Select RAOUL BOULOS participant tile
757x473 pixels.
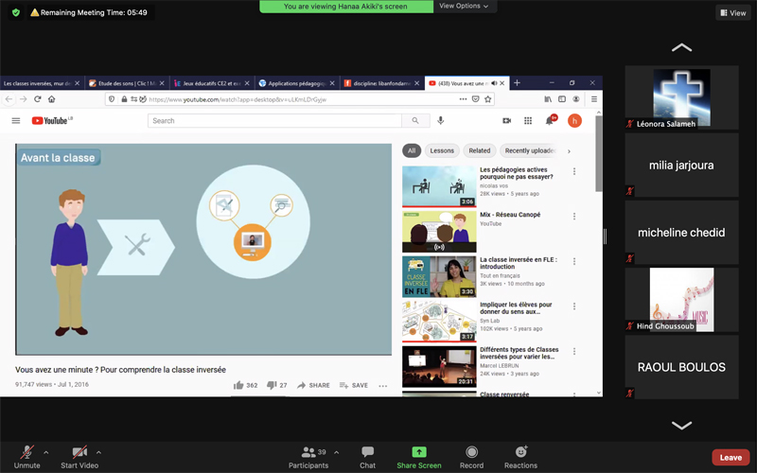pos(681,367)
